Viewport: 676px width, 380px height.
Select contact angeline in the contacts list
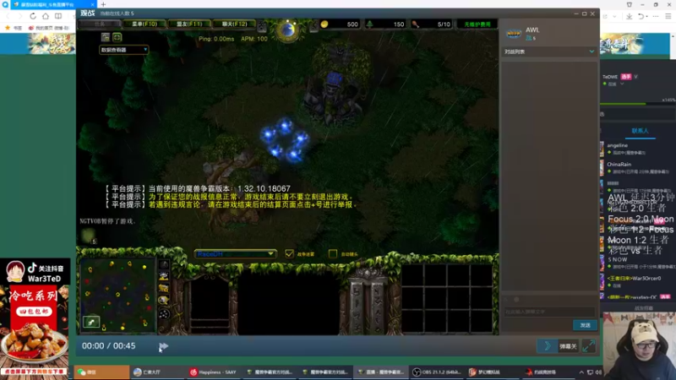click(637, 149)
